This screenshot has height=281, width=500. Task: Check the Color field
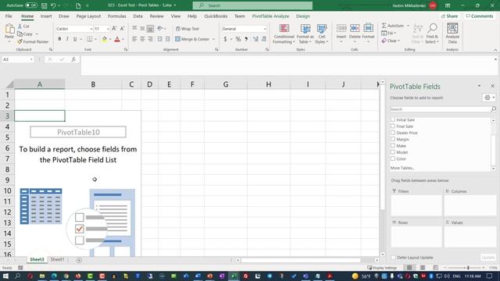click(393, 158)
